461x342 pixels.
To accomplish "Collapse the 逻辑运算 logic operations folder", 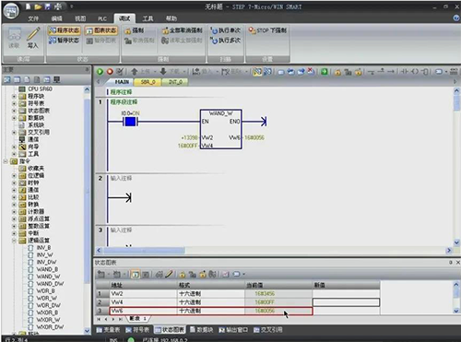I will pyautogui.click(x=14, y=241).
